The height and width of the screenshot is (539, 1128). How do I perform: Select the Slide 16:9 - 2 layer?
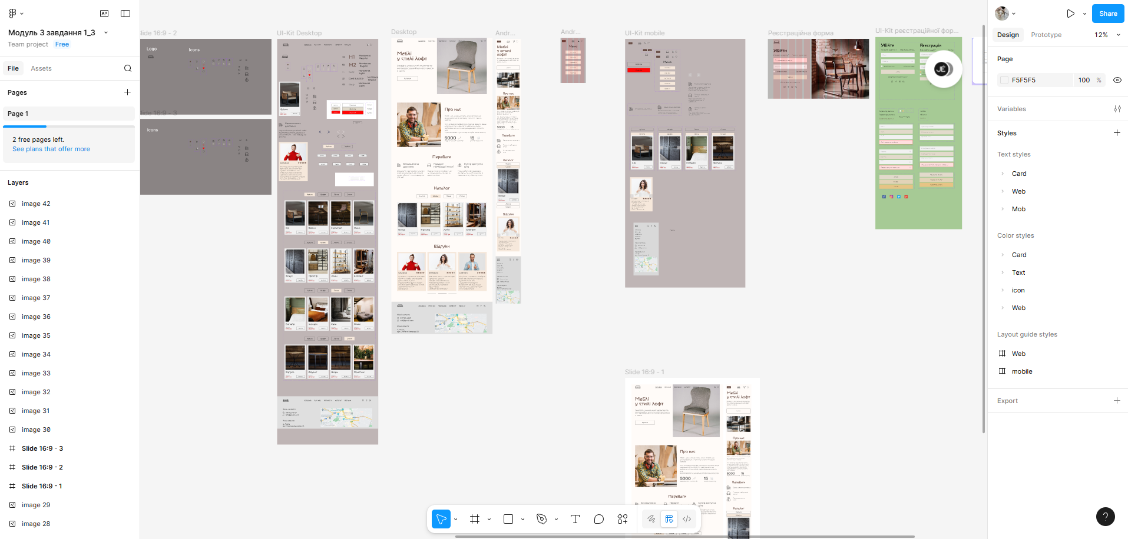tap(42, 467)
